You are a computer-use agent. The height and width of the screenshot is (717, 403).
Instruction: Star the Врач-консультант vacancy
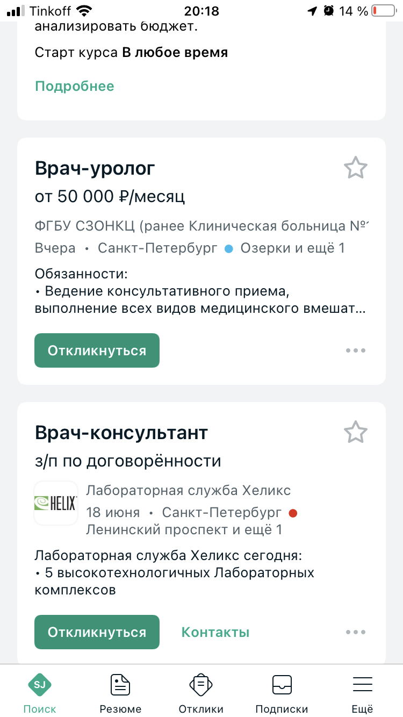coord(355,432)
